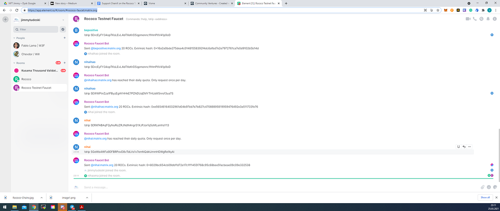Add a new chat next to People
The height and width of the screenshot is (211, 500).
[64, 38]
